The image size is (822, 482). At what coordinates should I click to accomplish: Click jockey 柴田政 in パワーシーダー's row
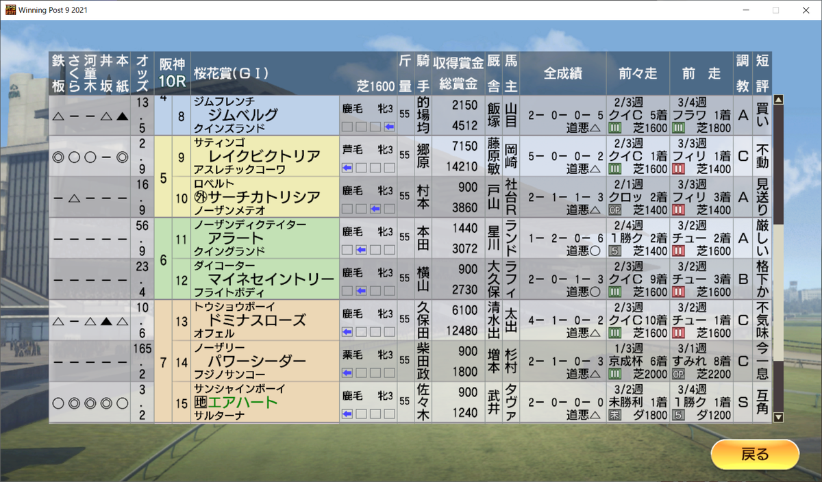(x=423, y=361)
